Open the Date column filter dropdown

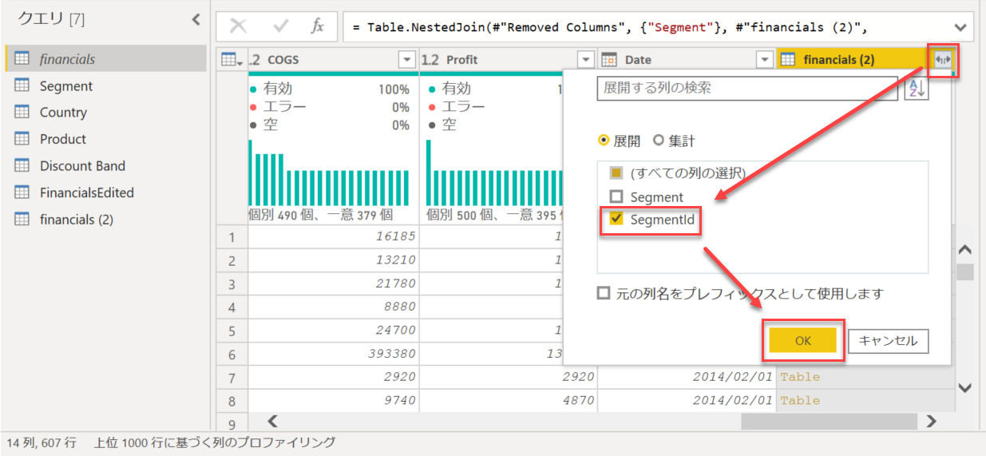pos(765,60)
